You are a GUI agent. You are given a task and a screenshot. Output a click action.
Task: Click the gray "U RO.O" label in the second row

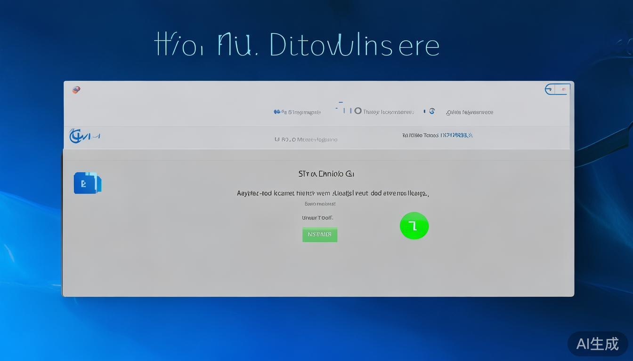[x=285, y=140]
